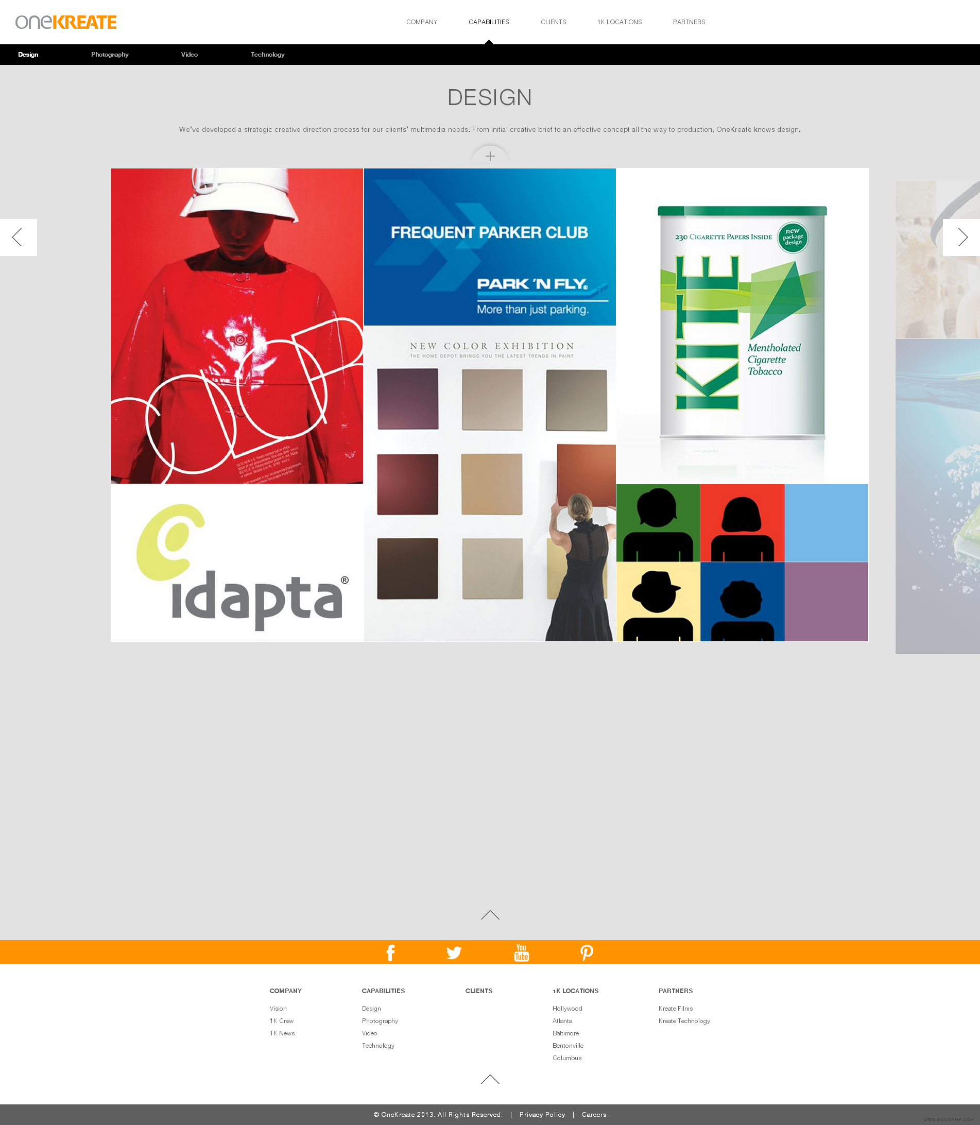Go to next slide with right arrow

[961, 237]
